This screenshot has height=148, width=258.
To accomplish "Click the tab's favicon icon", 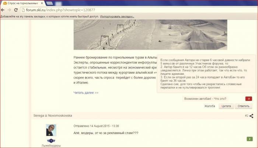I will tap(5, 3).
